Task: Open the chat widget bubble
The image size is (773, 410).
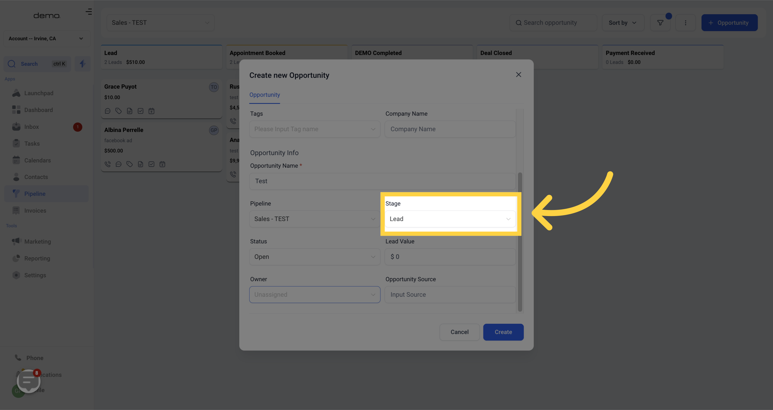Action: (28, 381)
